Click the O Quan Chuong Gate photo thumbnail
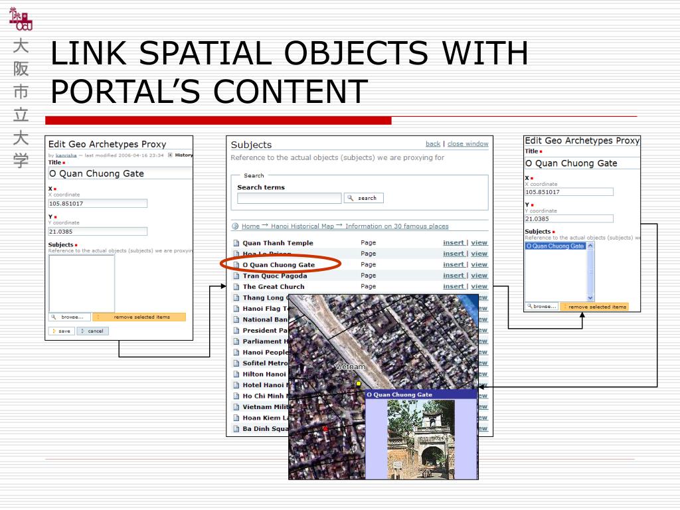The height and width of the screenshot is (510, 680). [420, 440]
